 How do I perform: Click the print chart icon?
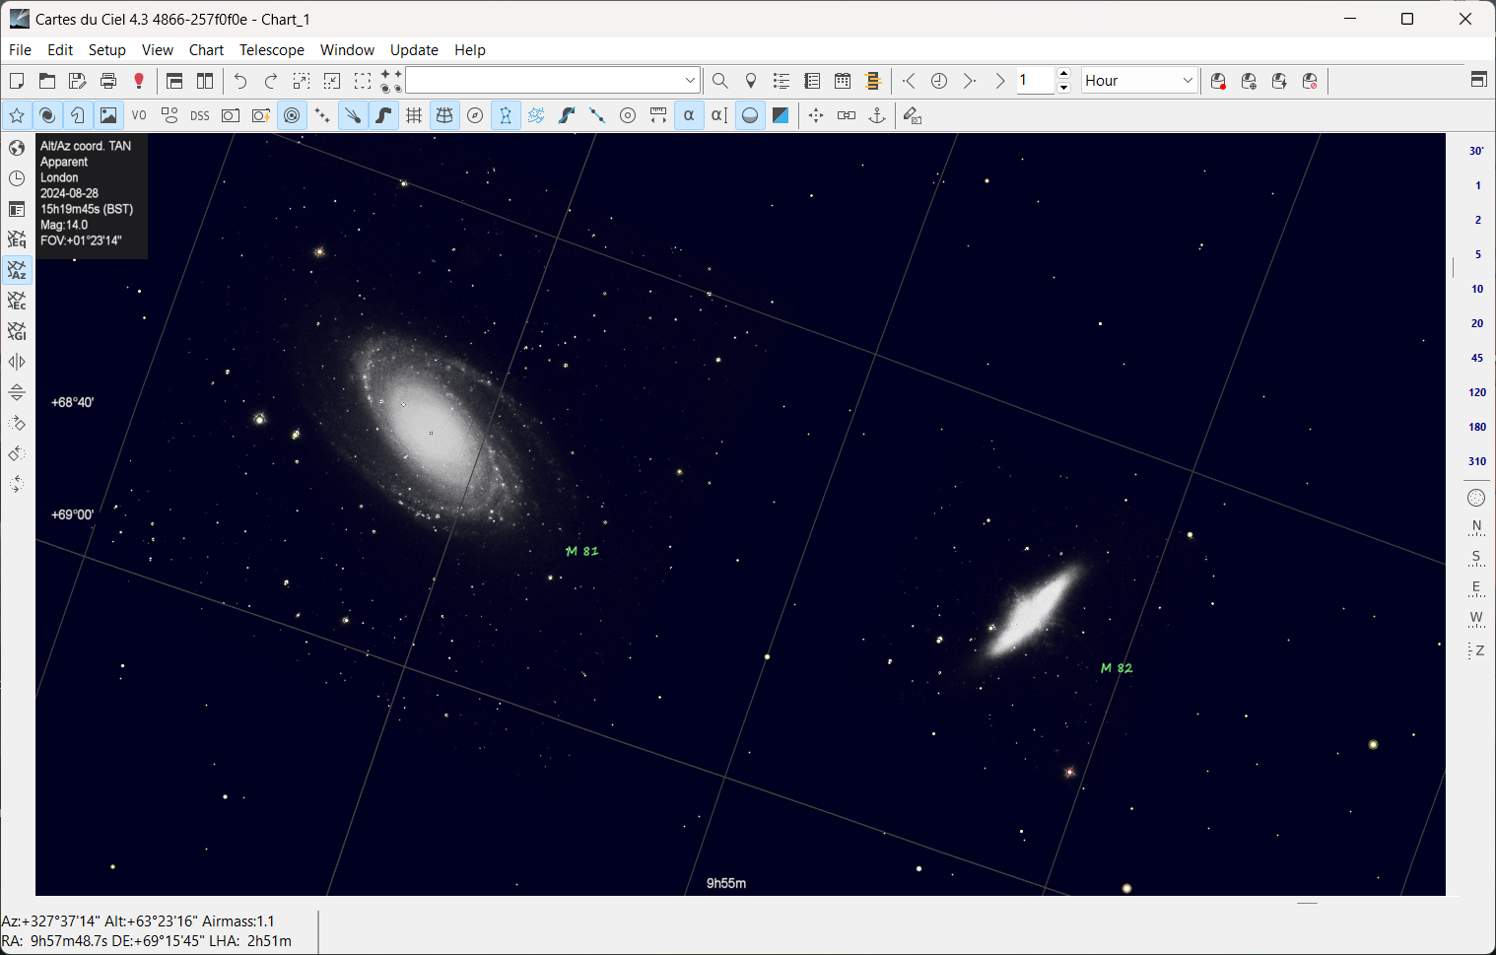[x=108, y=81]
